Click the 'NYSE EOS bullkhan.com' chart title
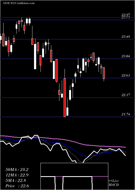 click(19, 3)
